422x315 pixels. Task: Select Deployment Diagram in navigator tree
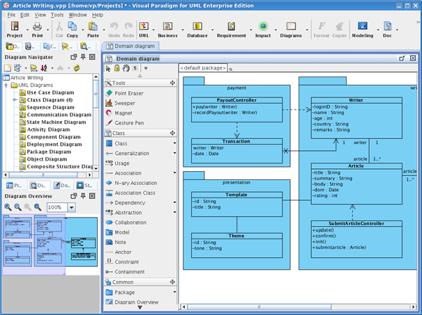[x=54, y=145]
